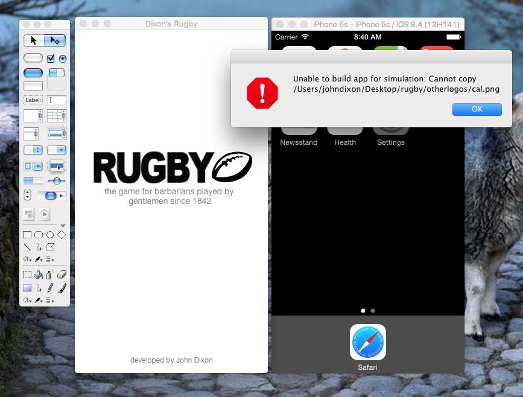Select the diamond polygon graphic tool

pyautogui.click(x=62, y=235)
